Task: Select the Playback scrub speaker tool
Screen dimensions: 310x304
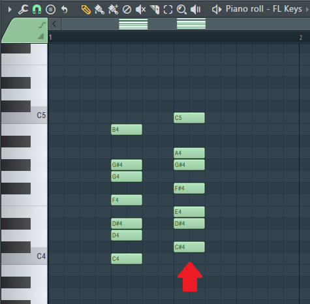Action: point(195,10)
